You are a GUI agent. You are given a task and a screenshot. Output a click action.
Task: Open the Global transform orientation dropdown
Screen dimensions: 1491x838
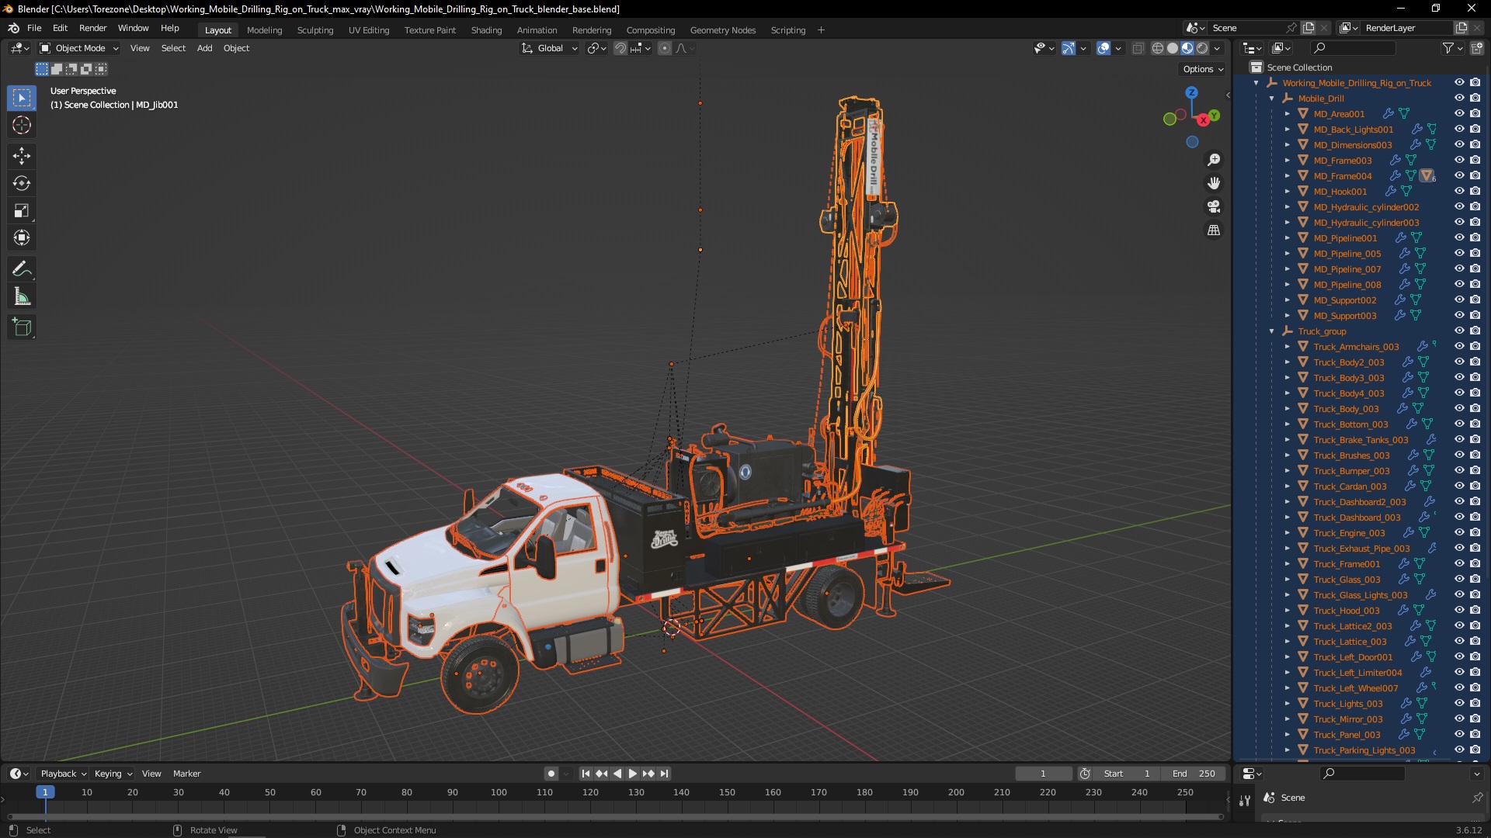(550, 48)
